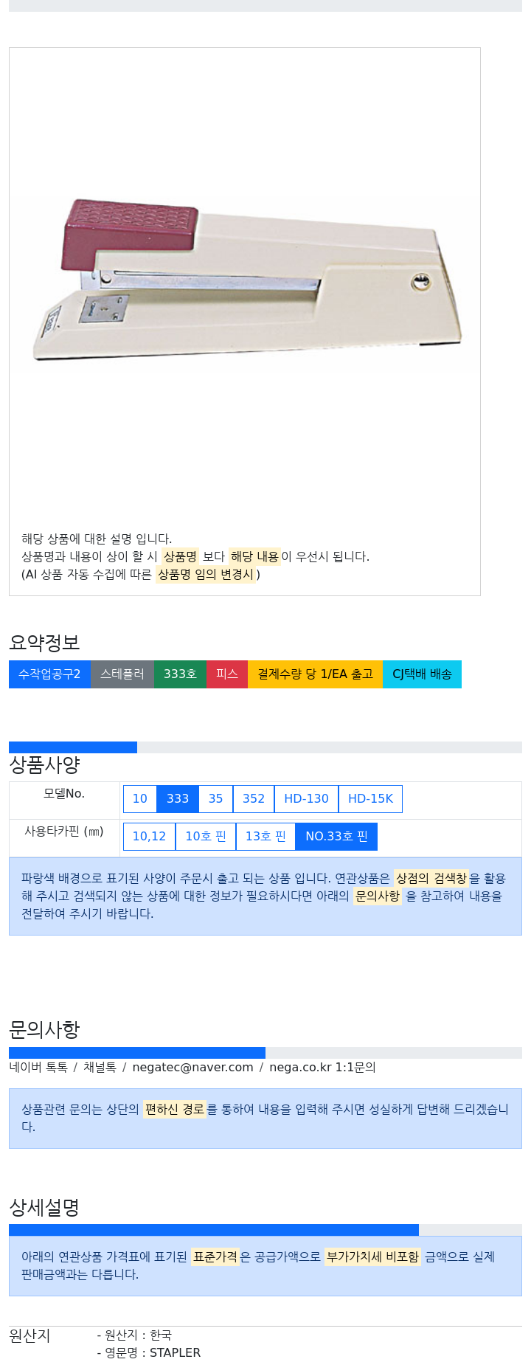Click the green 333호 tag
Image resolution: width=531 pixels, height=1362 pixels.
[x=180, y=674]
